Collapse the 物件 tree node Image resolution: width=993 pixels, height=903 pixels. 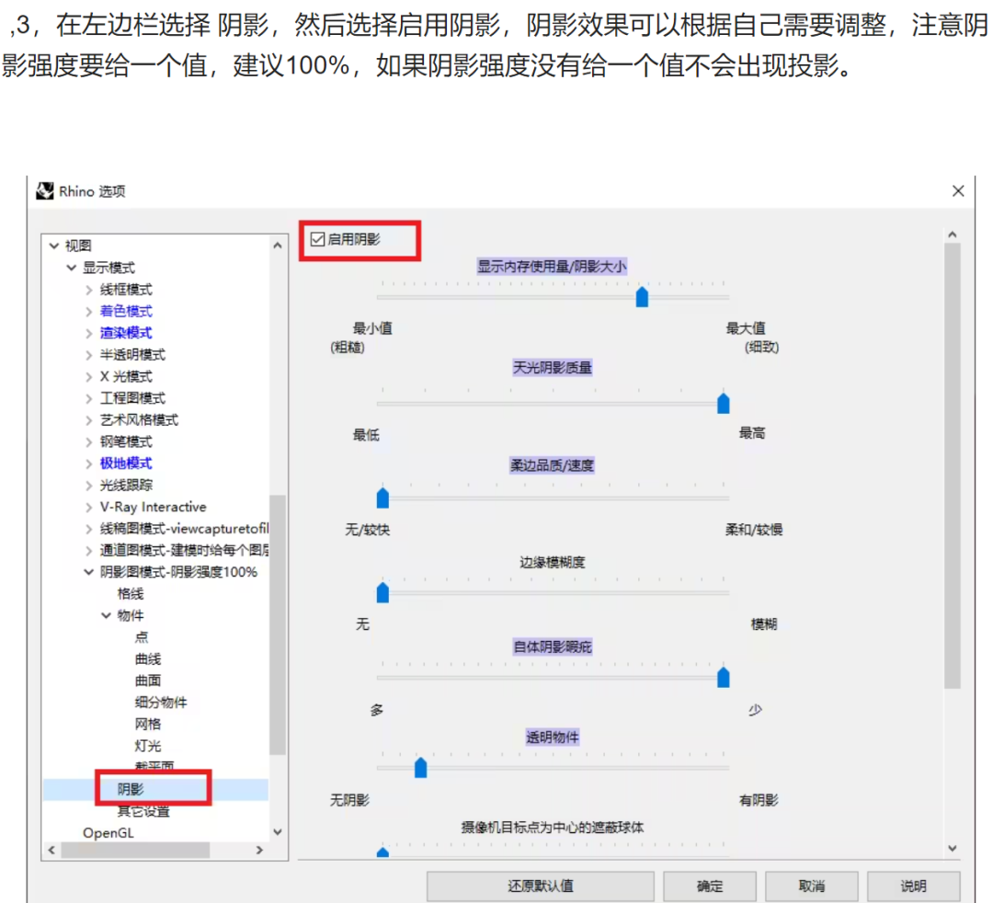pos(107,615)
